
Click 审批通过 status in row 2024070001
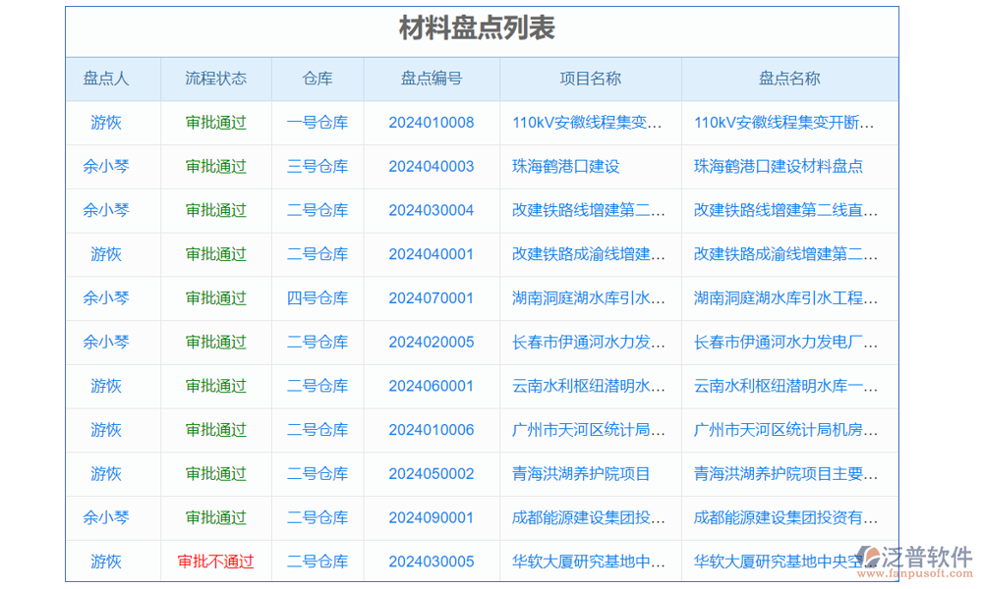[215, 298]
